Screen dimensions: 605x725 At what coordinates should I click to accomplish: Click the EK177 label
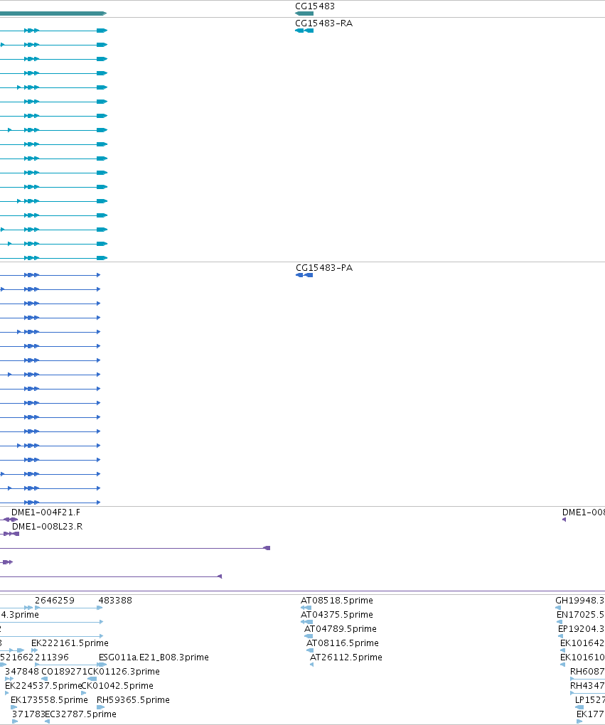coord(591,714)
